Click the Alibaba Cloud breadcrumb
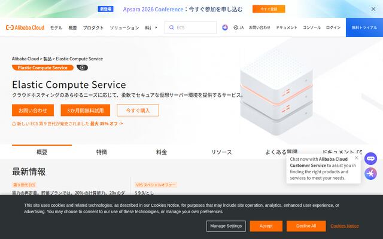 click(25, 59)
